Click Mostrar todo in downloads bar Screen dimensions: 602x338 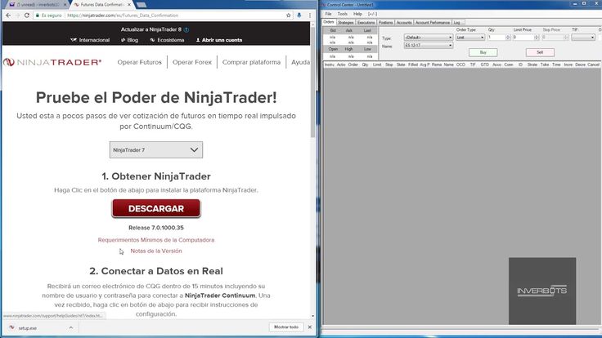coord(286,327)
